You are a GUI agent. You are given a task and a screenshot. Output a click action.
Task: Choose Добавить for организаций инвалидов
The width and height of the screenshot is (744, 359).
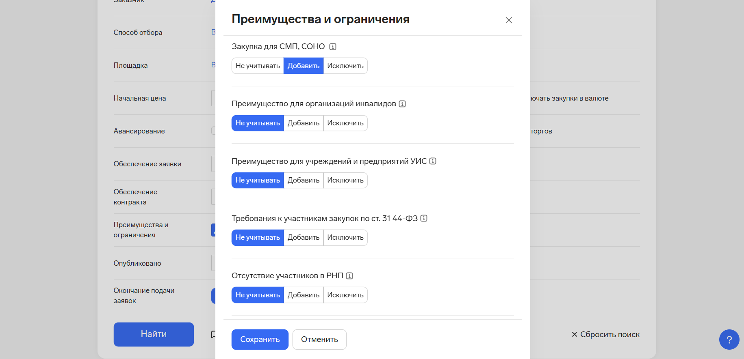[304, 123]
